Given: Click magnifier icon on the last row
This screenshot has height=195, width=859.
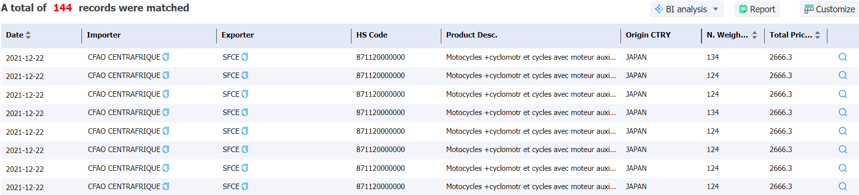Looking at the screenshot, I should click(843, 187).
